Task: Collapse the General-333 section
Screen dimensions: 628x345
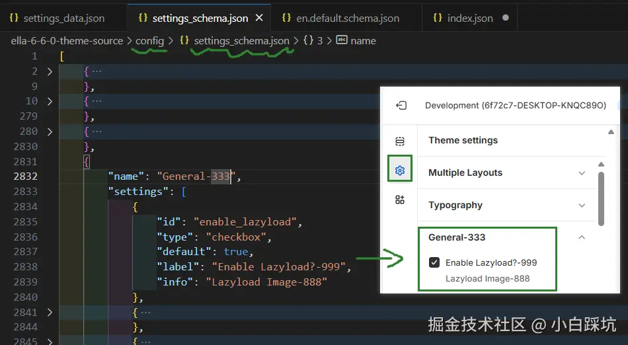Action: 507,237
